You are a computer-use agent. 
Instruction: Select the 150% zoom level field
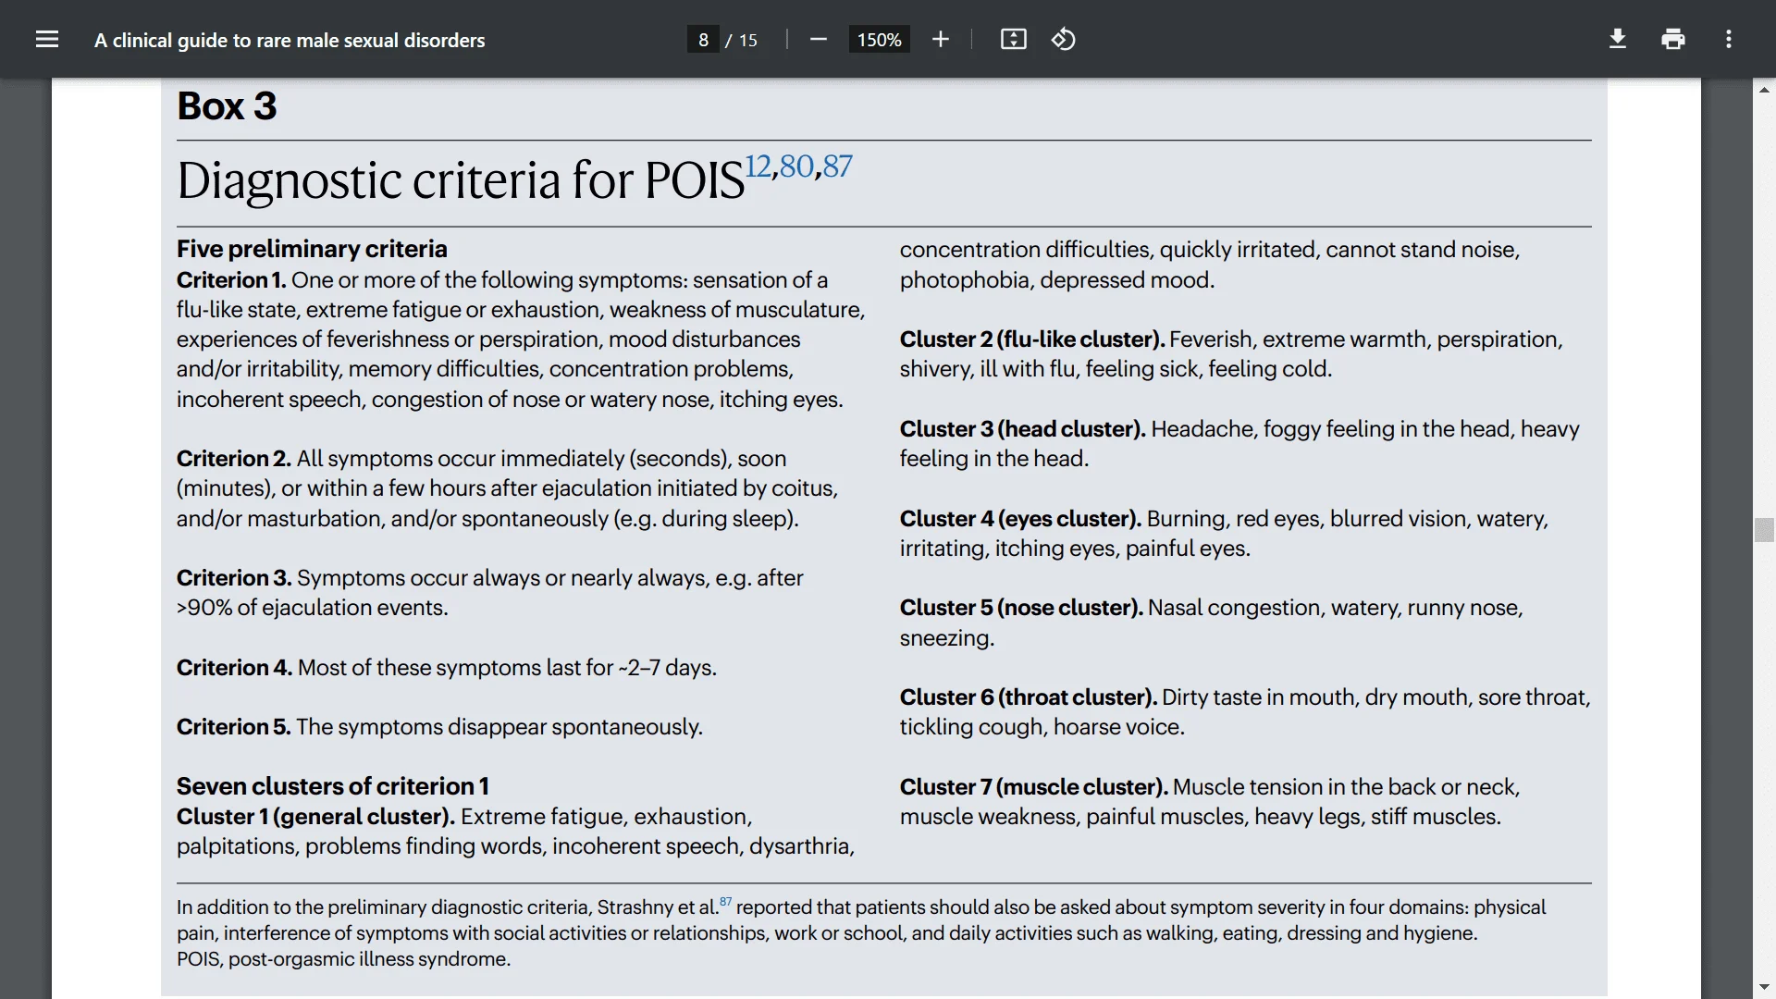pos(879,40)
